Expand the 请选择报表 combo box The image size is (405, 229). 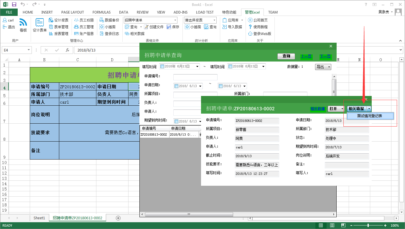pos(214,20)
